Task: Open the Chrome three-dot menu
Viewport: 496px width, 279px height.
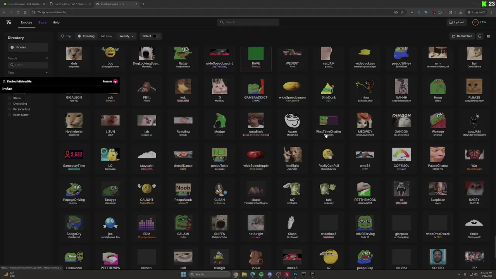Action: [x=491, y=12]
